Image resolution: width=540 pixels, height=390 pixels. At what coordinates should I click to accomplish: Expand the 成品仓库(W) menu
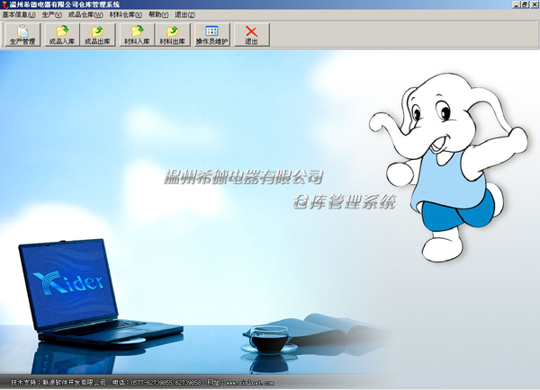click(85, 15)
